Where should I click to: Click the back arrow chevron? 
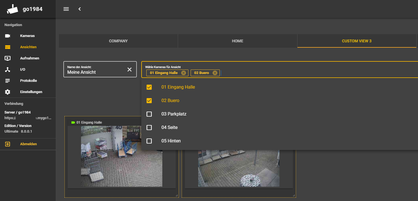[80, 9]
